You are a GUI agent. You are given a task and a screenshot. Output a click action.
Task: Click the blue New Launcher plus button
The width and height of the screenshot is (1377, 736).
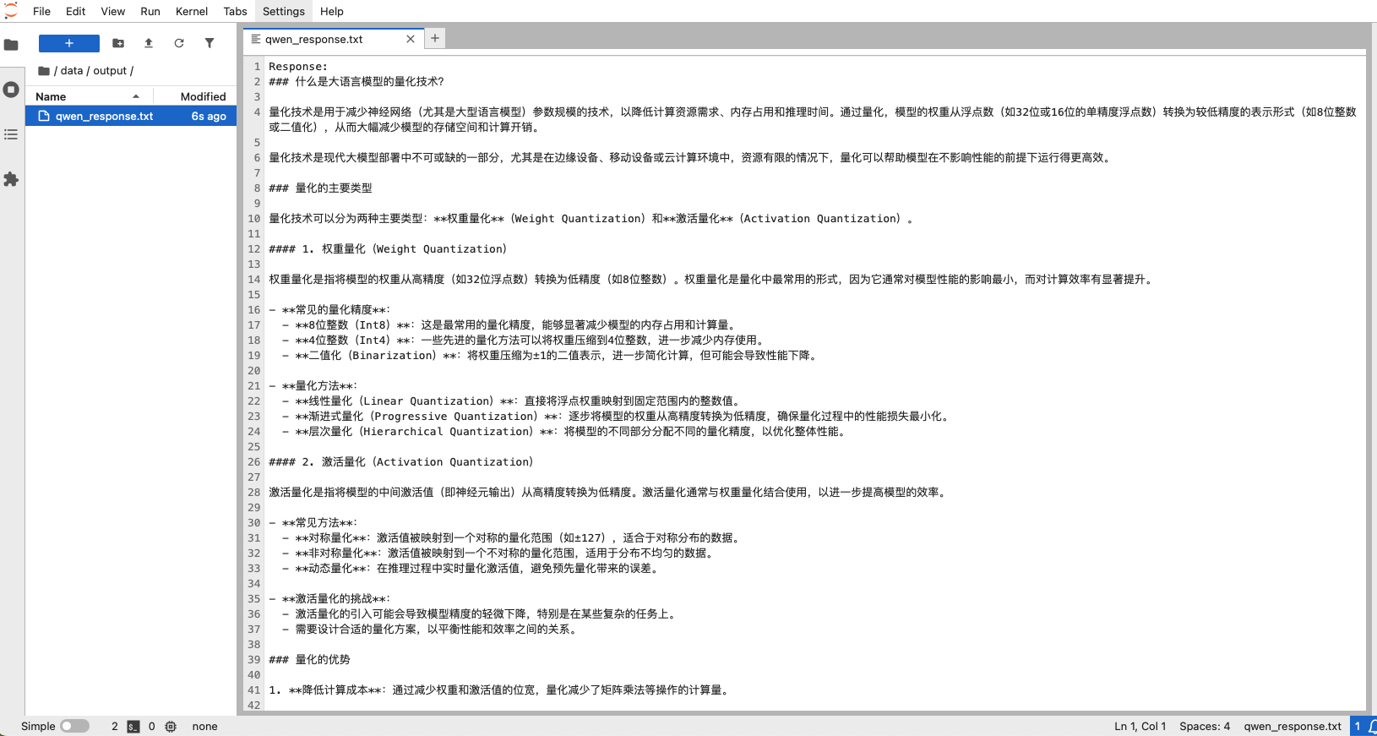pos(69,43)
